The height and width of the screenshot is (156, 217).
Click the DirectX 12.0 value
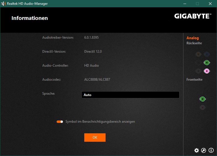pyautogui.click(x=93, y=52)
